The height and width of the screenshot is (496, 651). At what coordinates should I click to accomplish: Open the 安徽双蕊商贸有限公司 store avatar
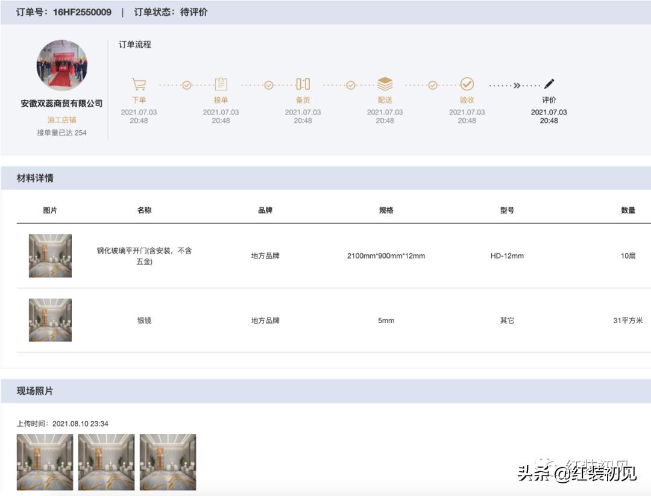[x=62, y=64]
